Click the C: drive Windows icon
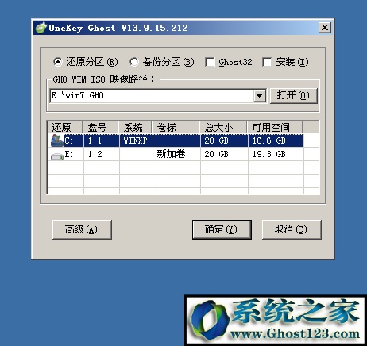Viewport: 367px width, 346px height. (x=56, y=140)
